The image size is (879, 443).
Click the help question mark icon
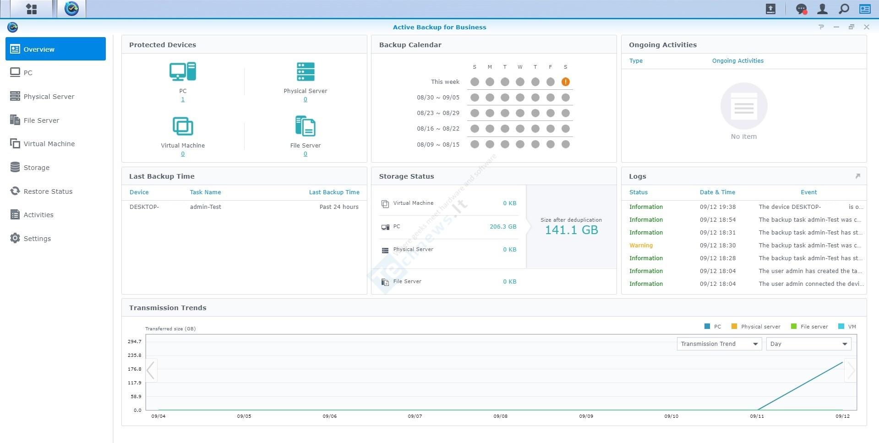[x=821, y=27]
